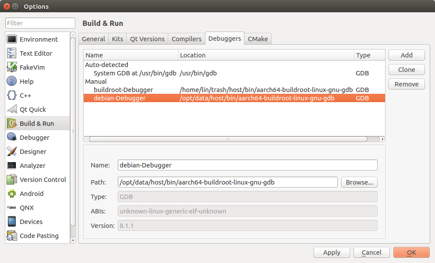This screenshot has width=435, height=263.
Task: Select the Version Control icon
Action: point(12,180)
